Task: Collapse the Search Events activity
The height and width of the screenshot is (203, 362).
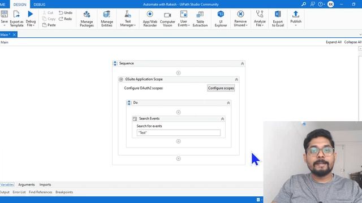Action: click(222, 119)
